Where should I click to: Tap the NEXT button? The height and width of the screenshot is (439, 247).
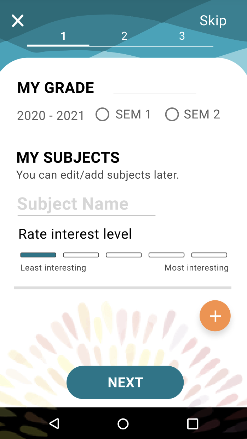point(125,382)
